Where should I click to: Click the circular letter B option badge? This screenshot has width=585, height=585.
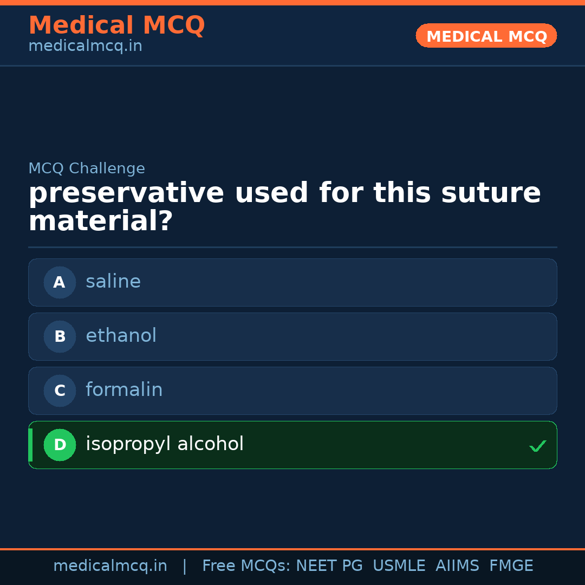pyautogui.click(x=60, y=336)
